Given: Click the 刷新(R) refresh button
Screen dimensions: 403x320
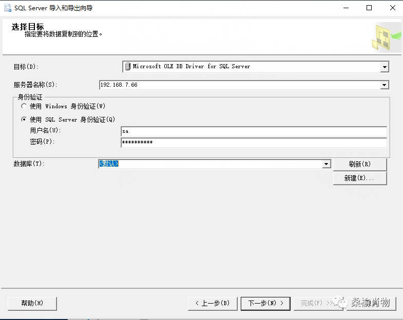Looking at the screenshot, I should (x=360, y=164).
